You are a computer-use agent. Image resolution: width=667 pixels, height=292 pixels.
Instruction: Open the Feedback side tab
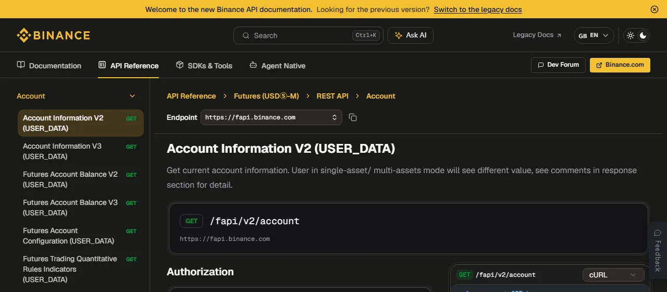[658, 250]
